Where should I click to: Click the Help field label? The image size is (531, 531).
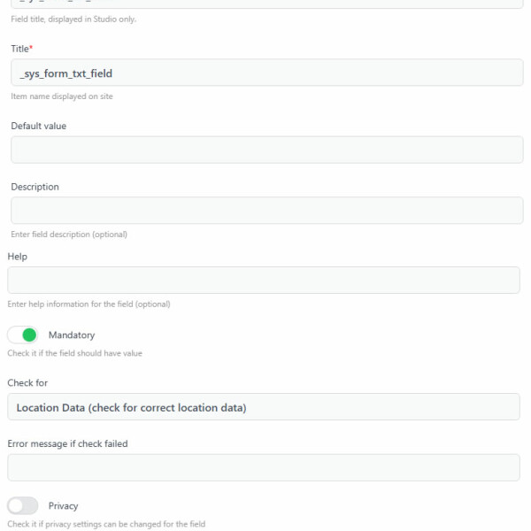(18, 257)
